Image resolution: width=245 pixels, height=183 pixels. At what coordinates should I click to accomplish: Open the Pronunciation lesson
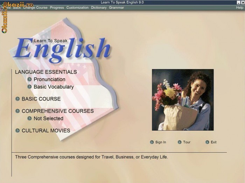pos(50,79)
